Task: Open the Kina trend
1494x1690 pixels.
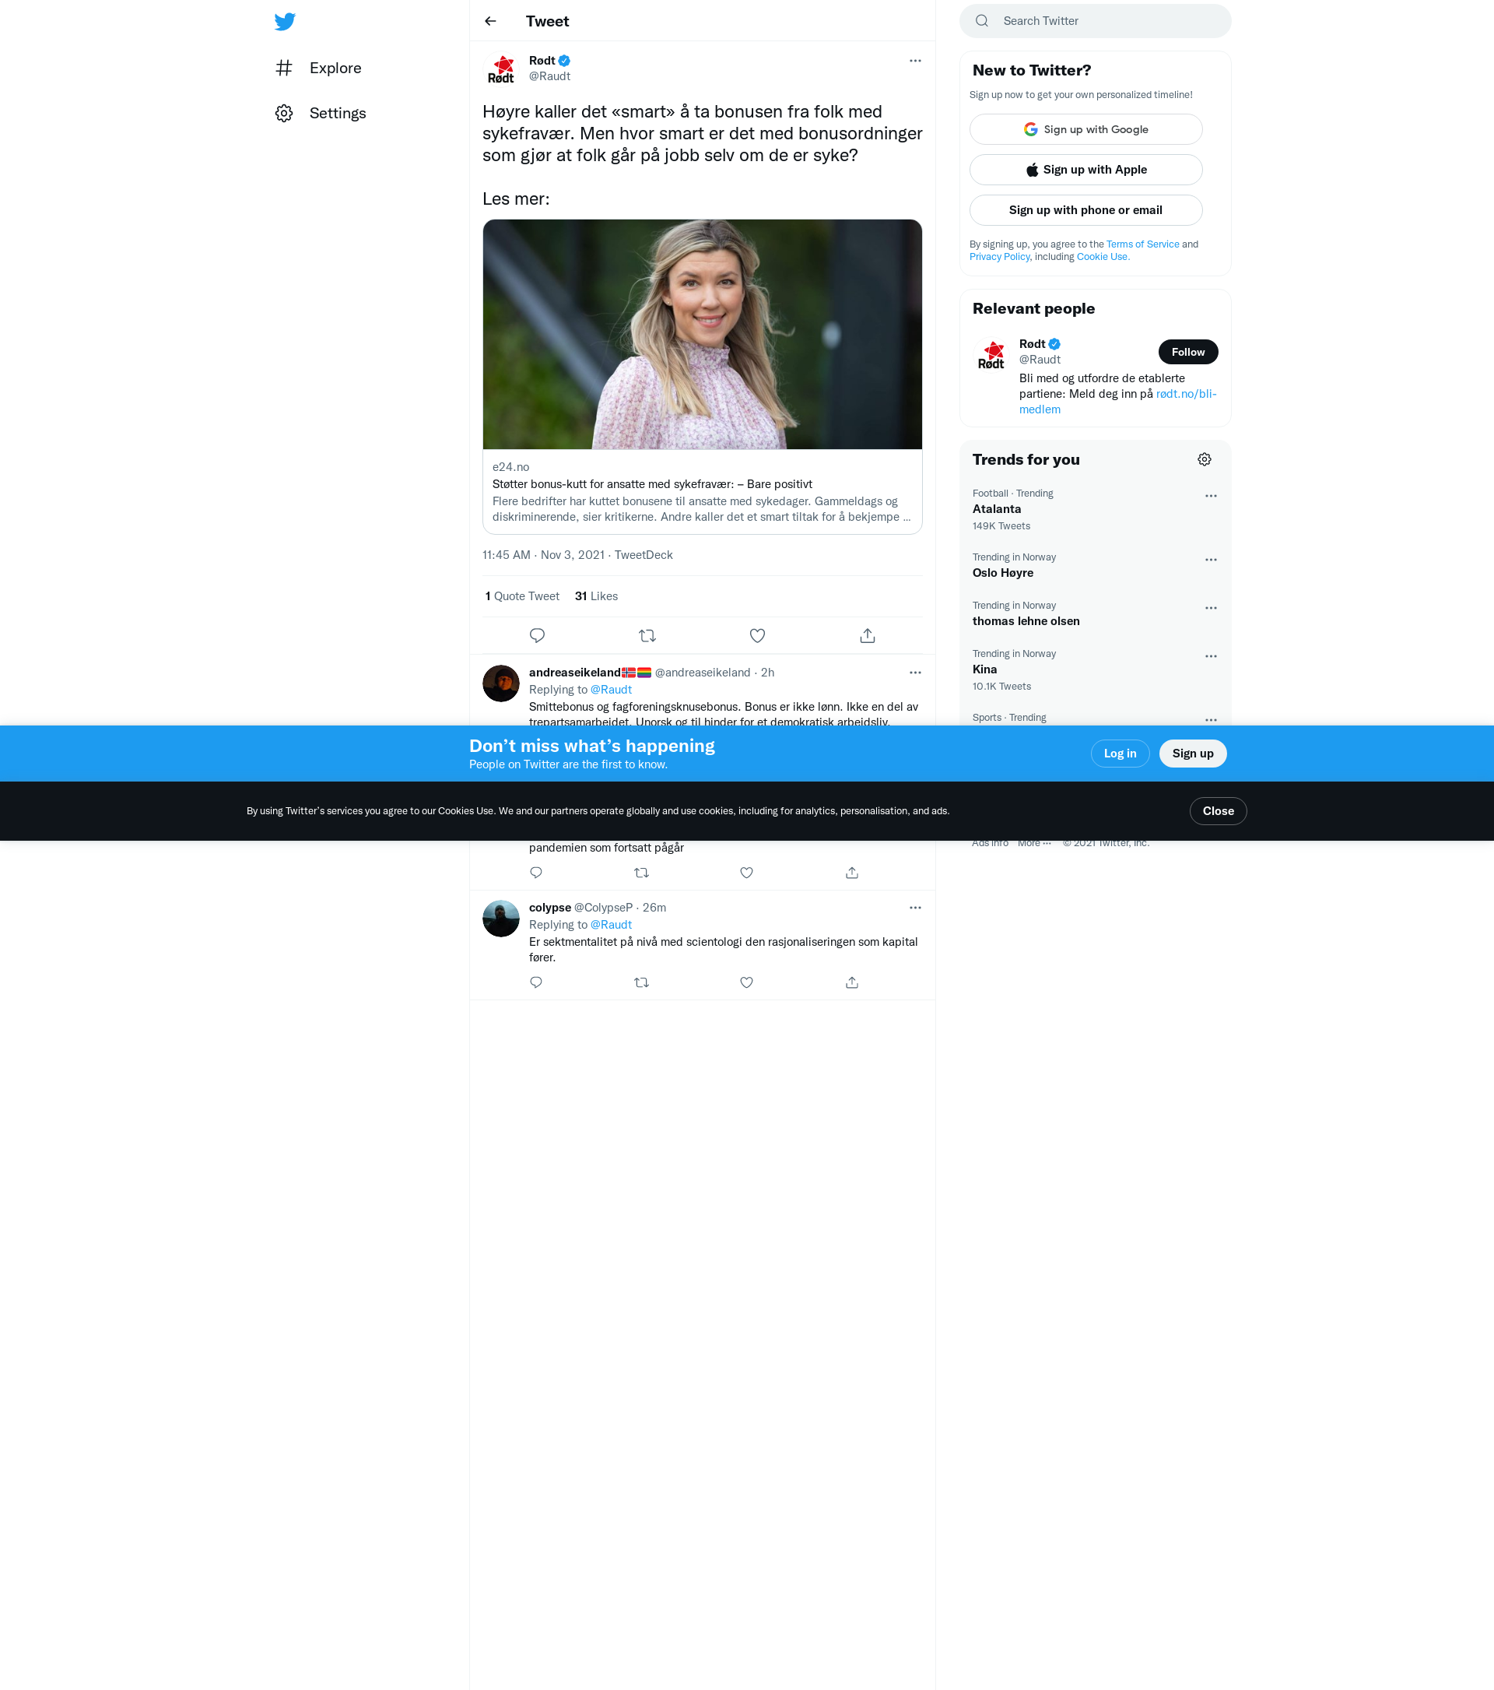Action: pos(1095,669)
